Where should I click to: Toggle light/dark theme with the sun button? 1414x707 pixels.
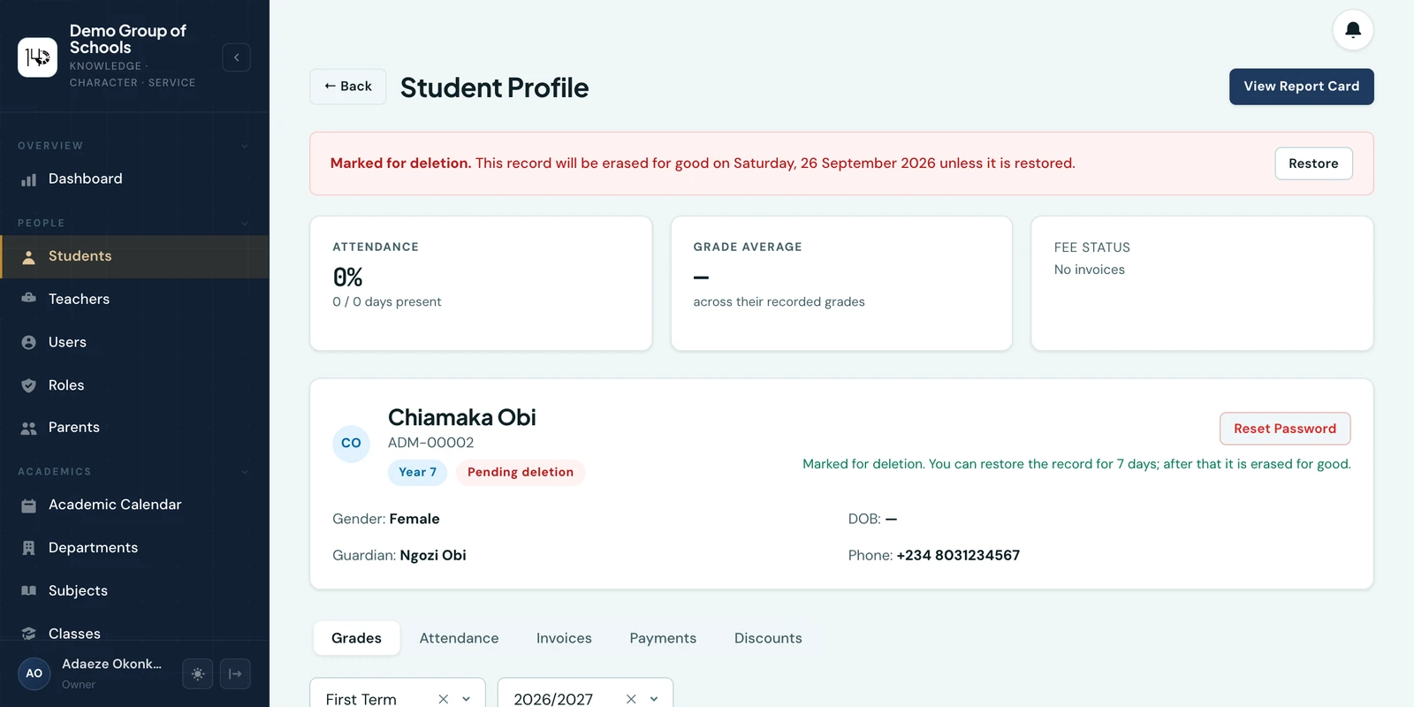197,673
